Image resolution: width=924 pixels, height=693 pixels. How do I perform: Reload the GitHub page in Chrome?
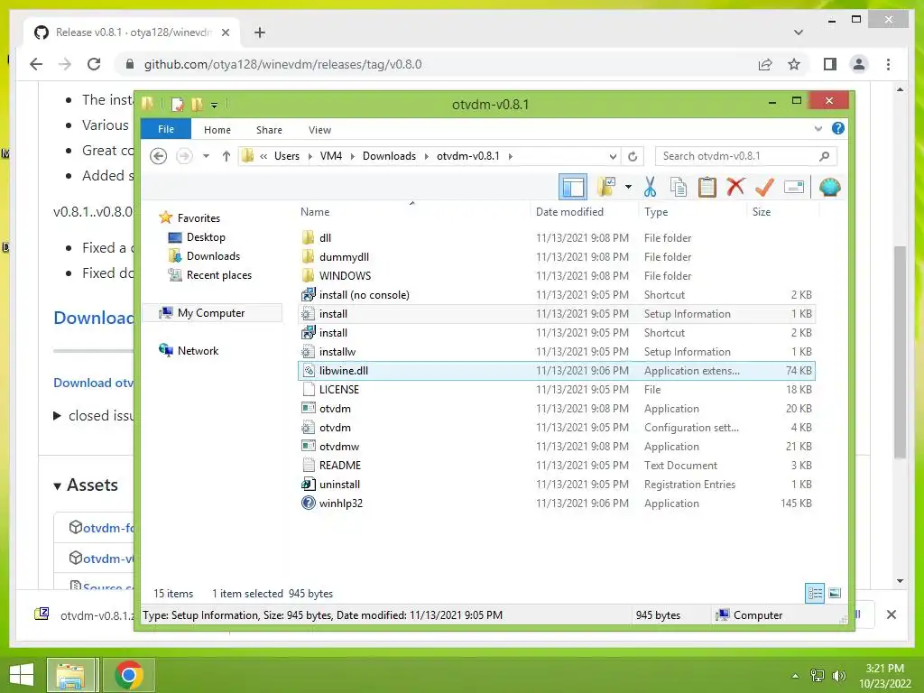[94, 64]
